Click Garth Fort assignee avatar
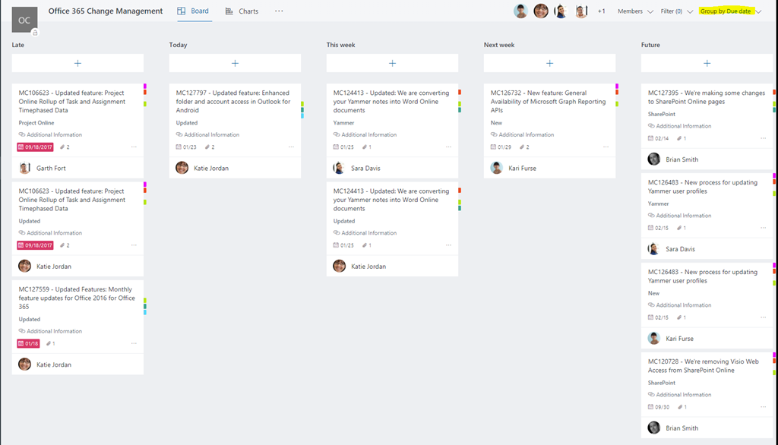This screenshot has width=778, height=445. click(x=25, y=168)
